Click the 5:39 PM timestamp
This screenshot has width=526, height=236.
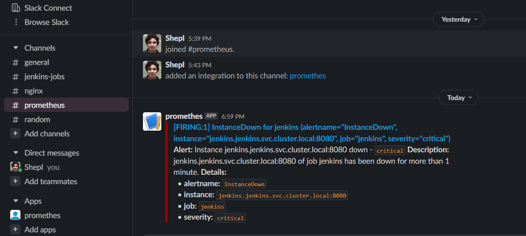200,39
